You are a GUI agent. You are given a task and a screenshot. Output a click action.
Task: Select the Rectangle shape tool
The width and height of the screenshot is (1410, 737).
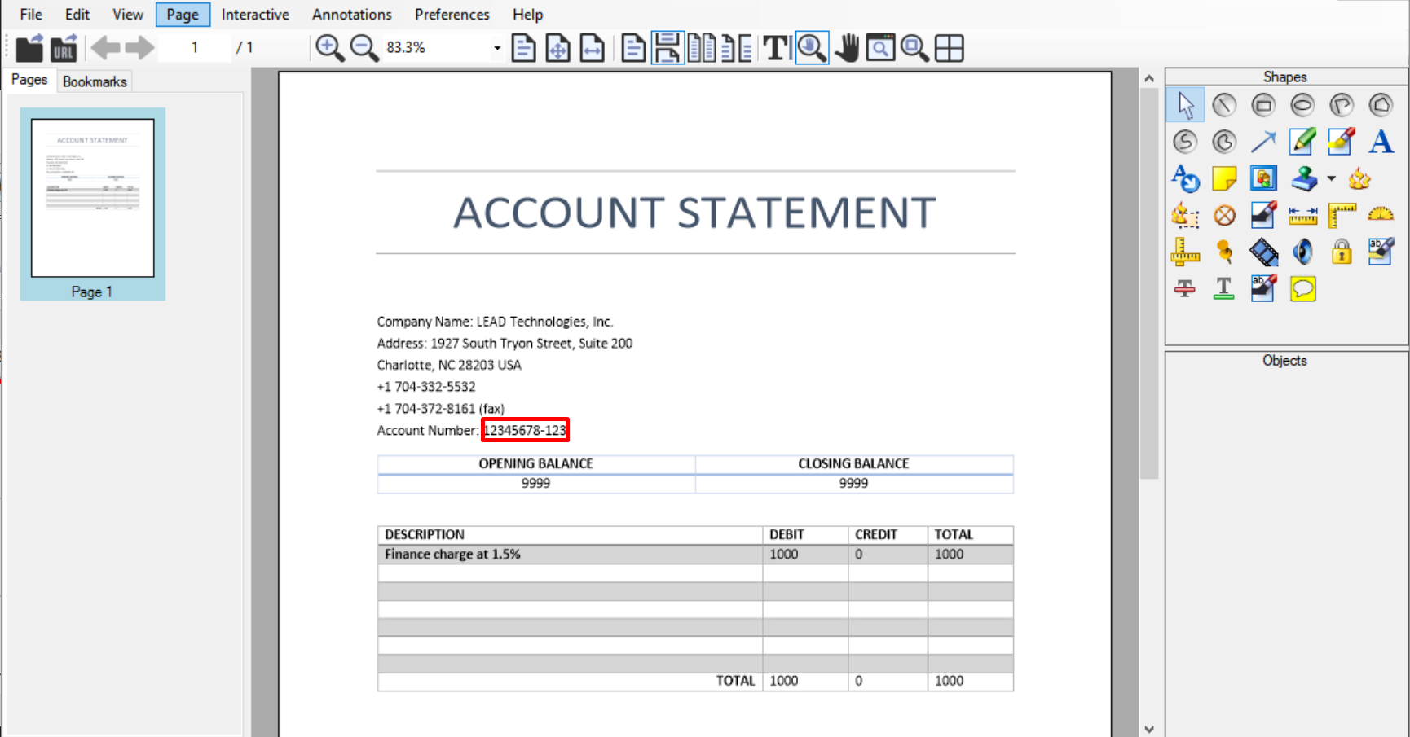pos(1263,104)
